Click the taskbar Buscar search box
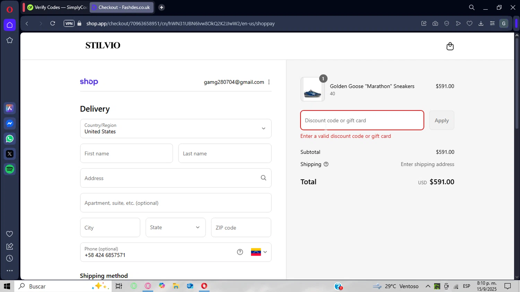This screenshot has width=520, height=292. [63, 286]
